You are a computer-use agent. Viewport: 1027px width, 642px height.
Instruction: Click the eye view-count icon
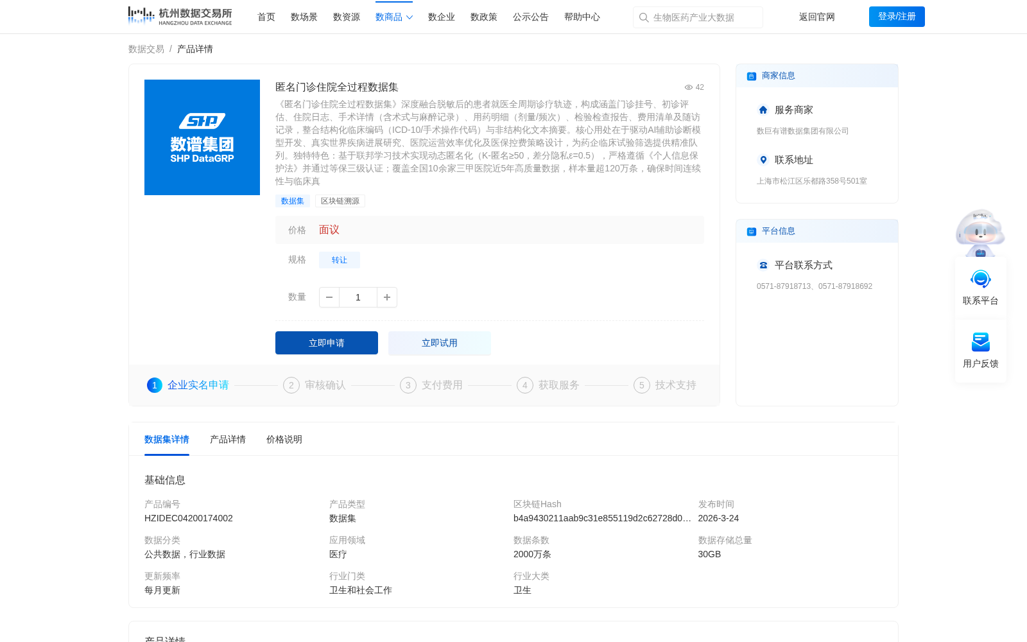click(689, 87)
